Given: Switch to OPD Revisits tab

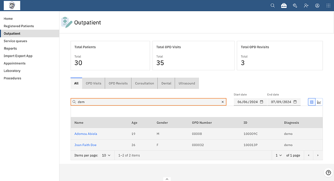Looking at the screenshot, I should pos(118,83).
